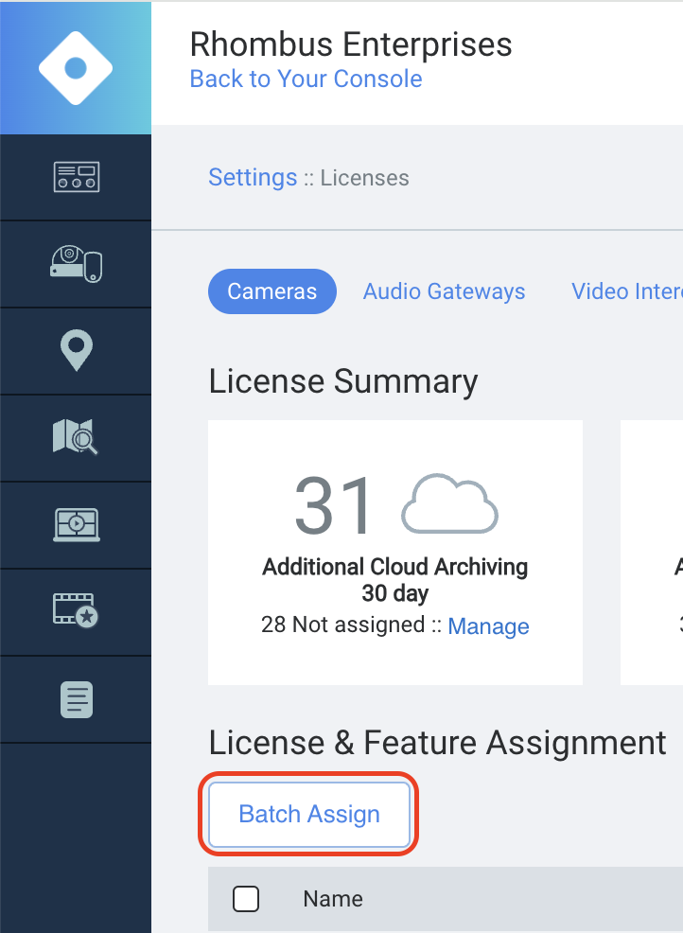Click the '28 Not assigned' text
Viewport: 683px width, 933px height.
tap(342, 625)
